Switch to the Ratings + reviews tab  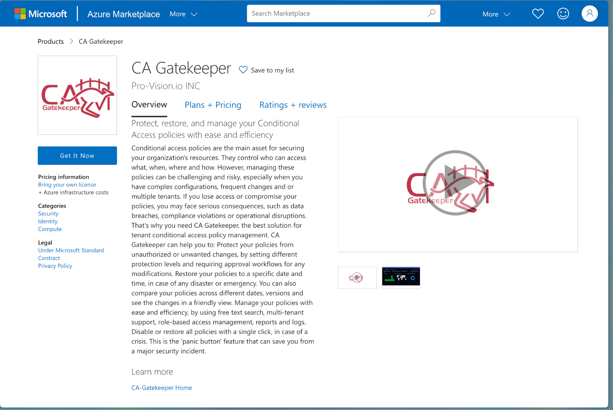click(x=293, y=105)
